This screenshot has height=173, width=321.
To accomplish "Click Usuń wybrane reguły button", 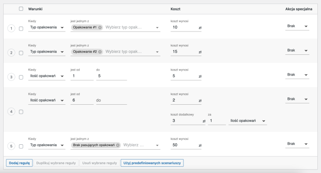I will (100, 163).
